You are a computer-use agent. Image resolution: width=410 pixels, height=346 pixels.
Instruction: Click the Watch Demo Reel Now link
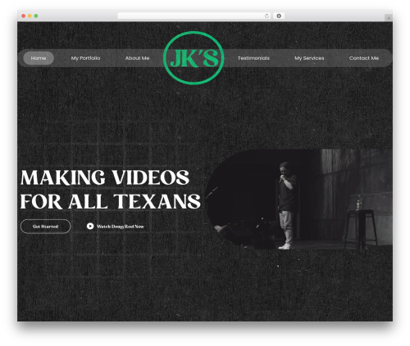coord(121,227)
